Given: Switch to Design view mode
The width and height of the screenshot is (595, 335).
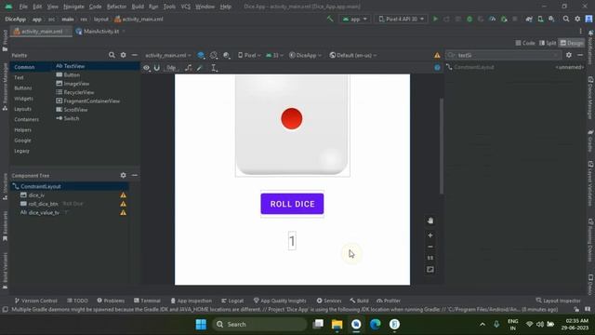Looking at the screenshot, I should coord(572,43).
